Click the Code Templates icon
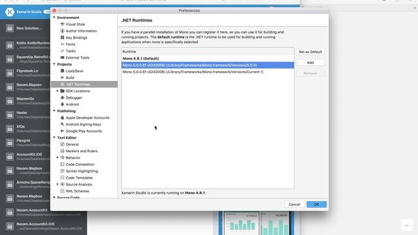The width and height of the screenshot is (418, 235). (63, 178)
